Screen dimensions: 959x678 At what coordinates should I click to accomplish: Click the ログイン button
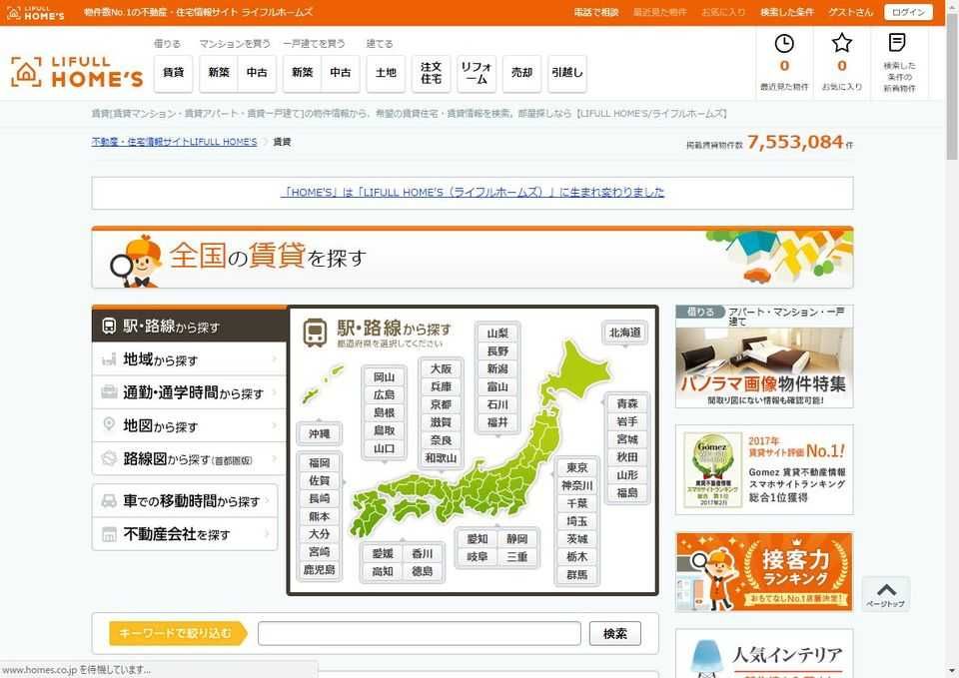pyautogui.click(x=908, y=12)
